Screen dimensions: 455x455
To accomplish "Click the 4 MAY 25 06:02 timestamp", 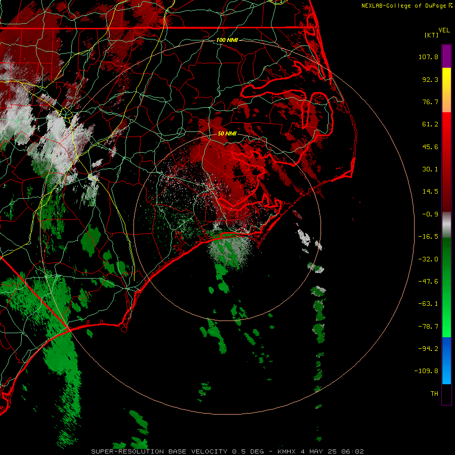I will (x=332, y=451).
